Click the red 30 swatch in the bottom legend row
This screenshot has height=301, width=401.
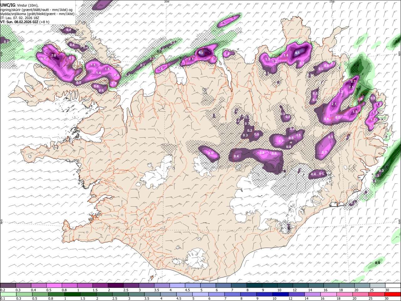click(x=393, y=294)
